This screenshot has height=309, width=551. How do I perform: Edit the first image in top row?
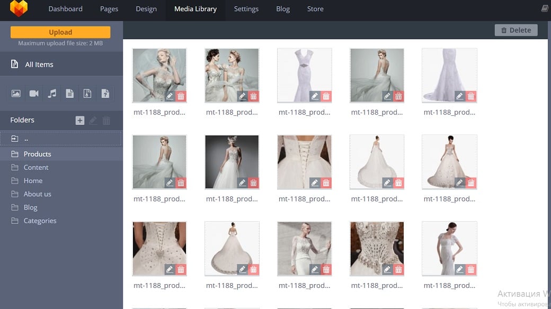click(170, 96)
